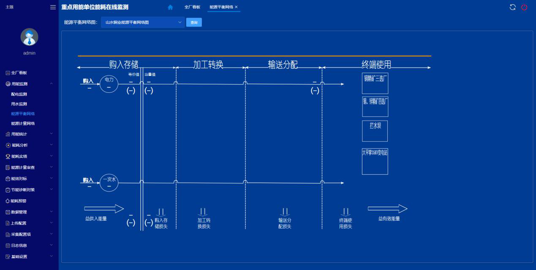Select the 能源平衡网络 tab
Image resolution: width=536 pixels, height=270 pixels.
[221, 7]
